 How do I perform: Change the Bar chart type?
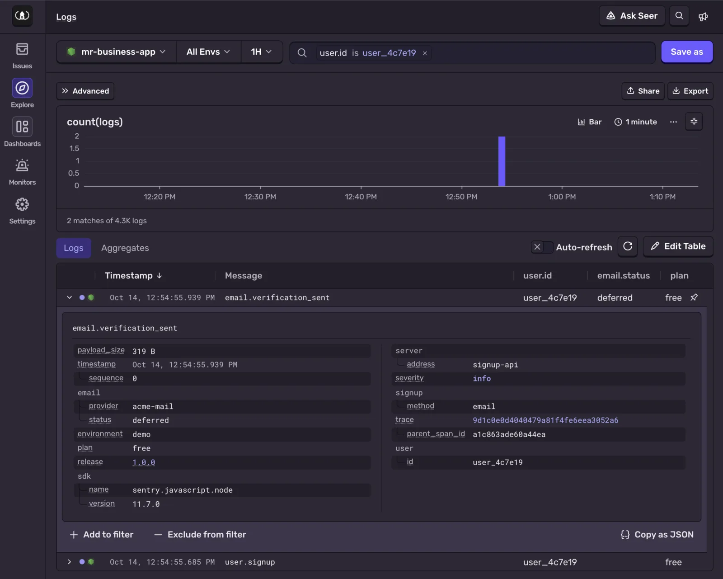click(x=590, y=122)
